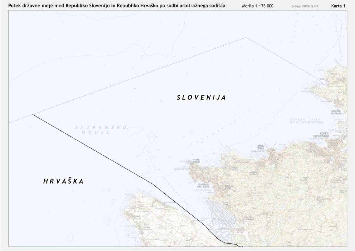Click the 'Karta 1' label

[338, 6]
